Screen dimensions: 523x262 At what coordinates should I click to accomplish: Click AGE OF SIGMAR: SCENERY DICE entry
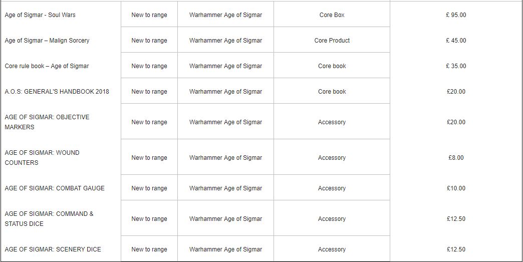pos(53,249)
